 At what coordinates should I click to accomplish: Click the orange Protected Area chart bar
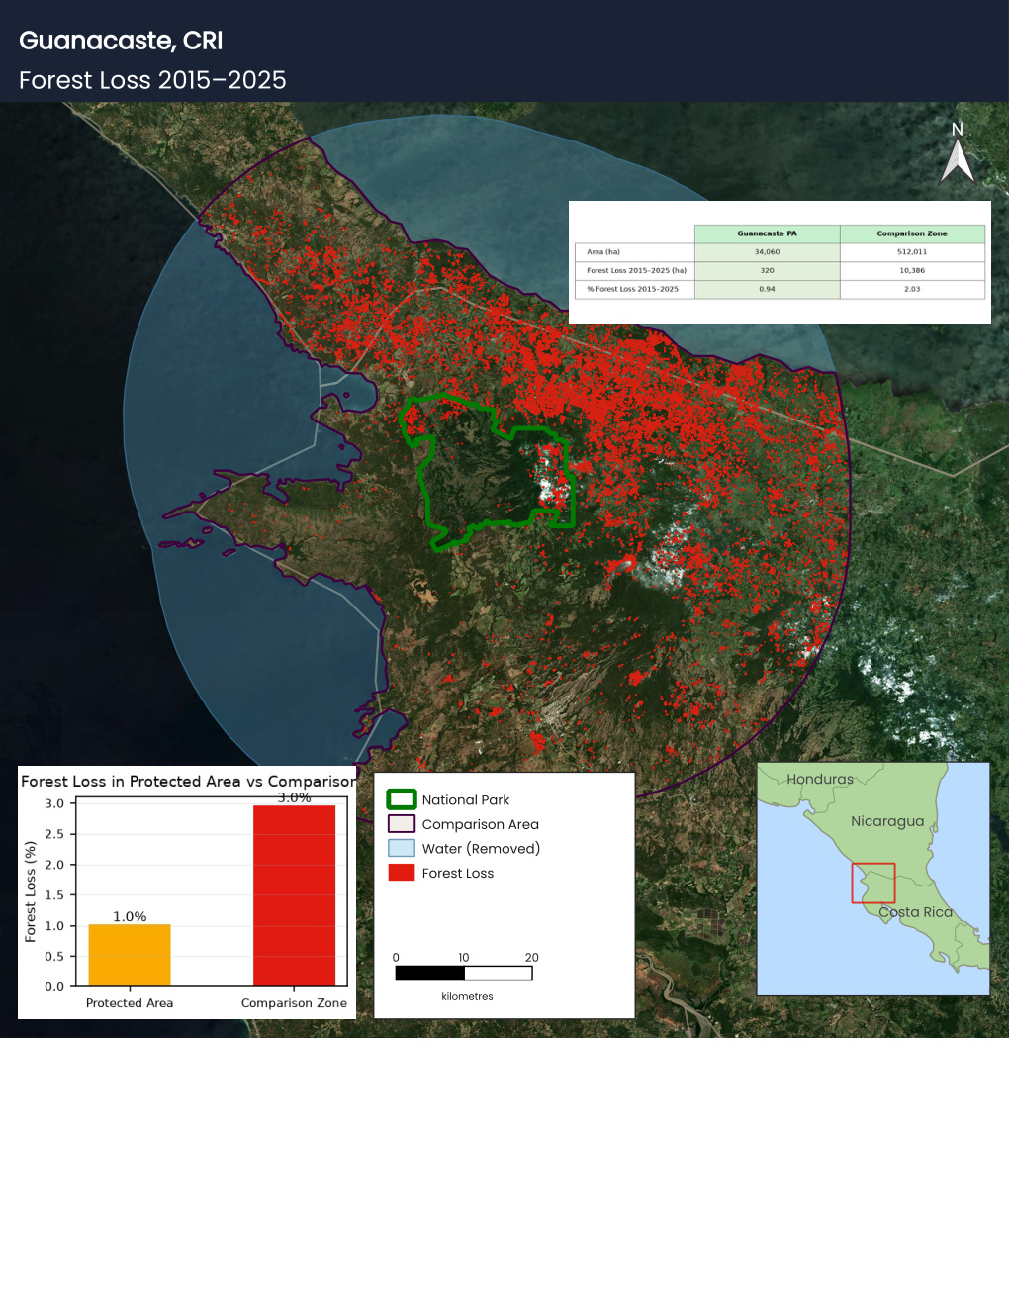coord(130,956)
